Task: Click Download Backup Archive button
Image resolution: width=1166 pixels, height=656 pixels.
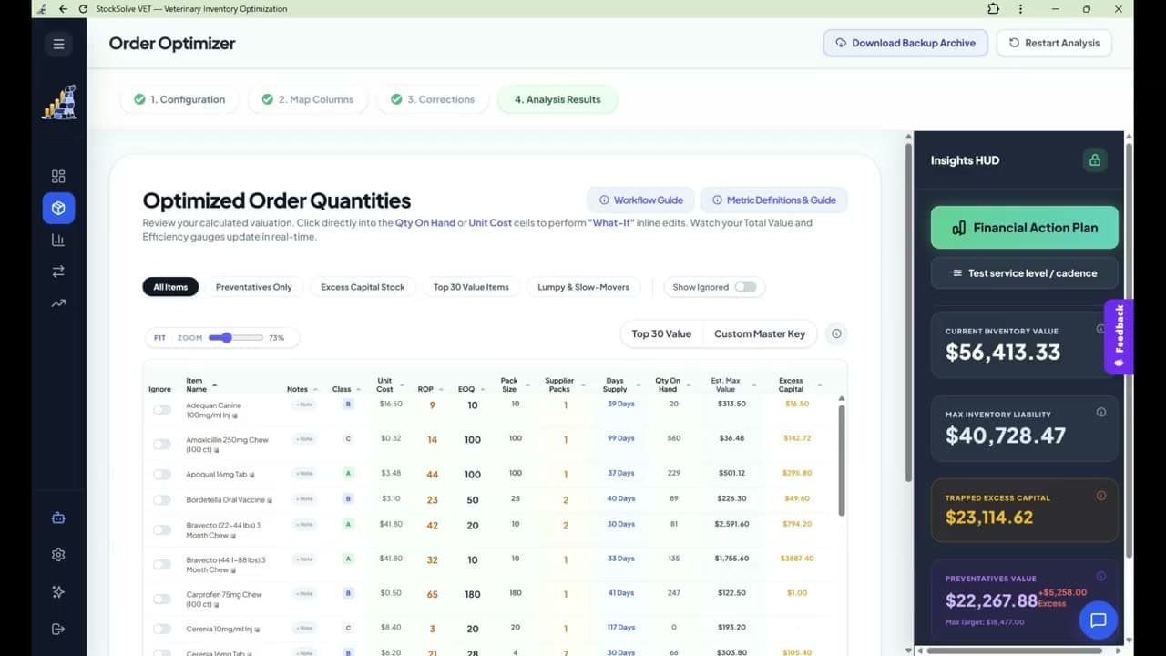Action: pyautogui.click(x=905, y=43)
